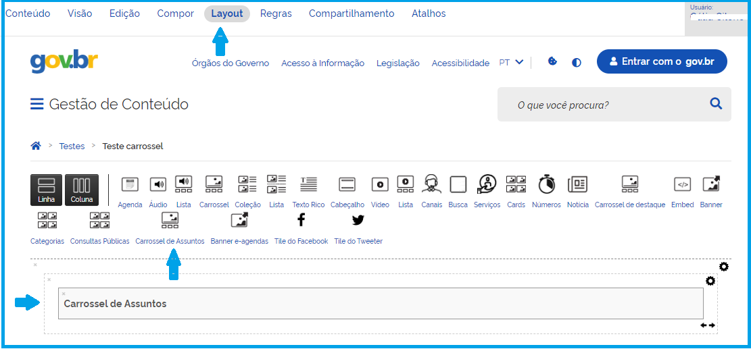The image size is (751, 349).
Task: Pick the Áudio tile icon
Action: click(x=158, y=184)
